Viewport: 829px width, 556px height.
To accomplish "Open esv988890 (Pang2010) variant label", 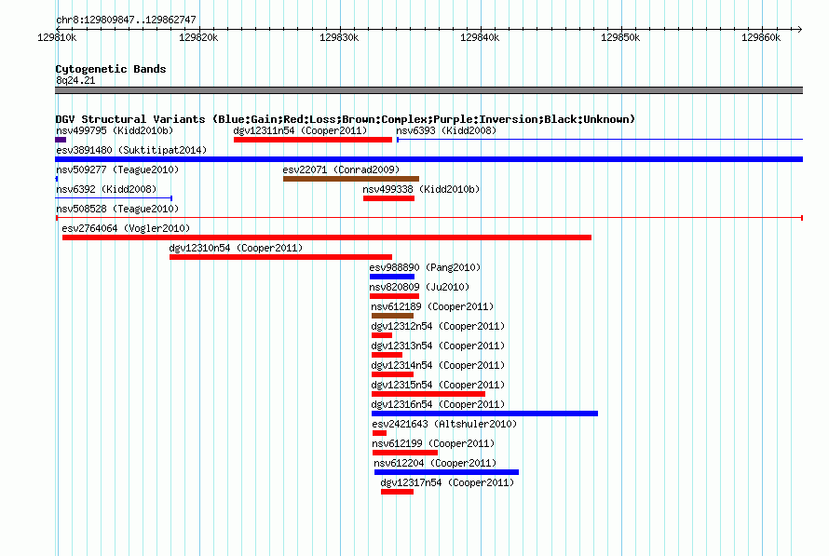I will click(x=425, y=267).
